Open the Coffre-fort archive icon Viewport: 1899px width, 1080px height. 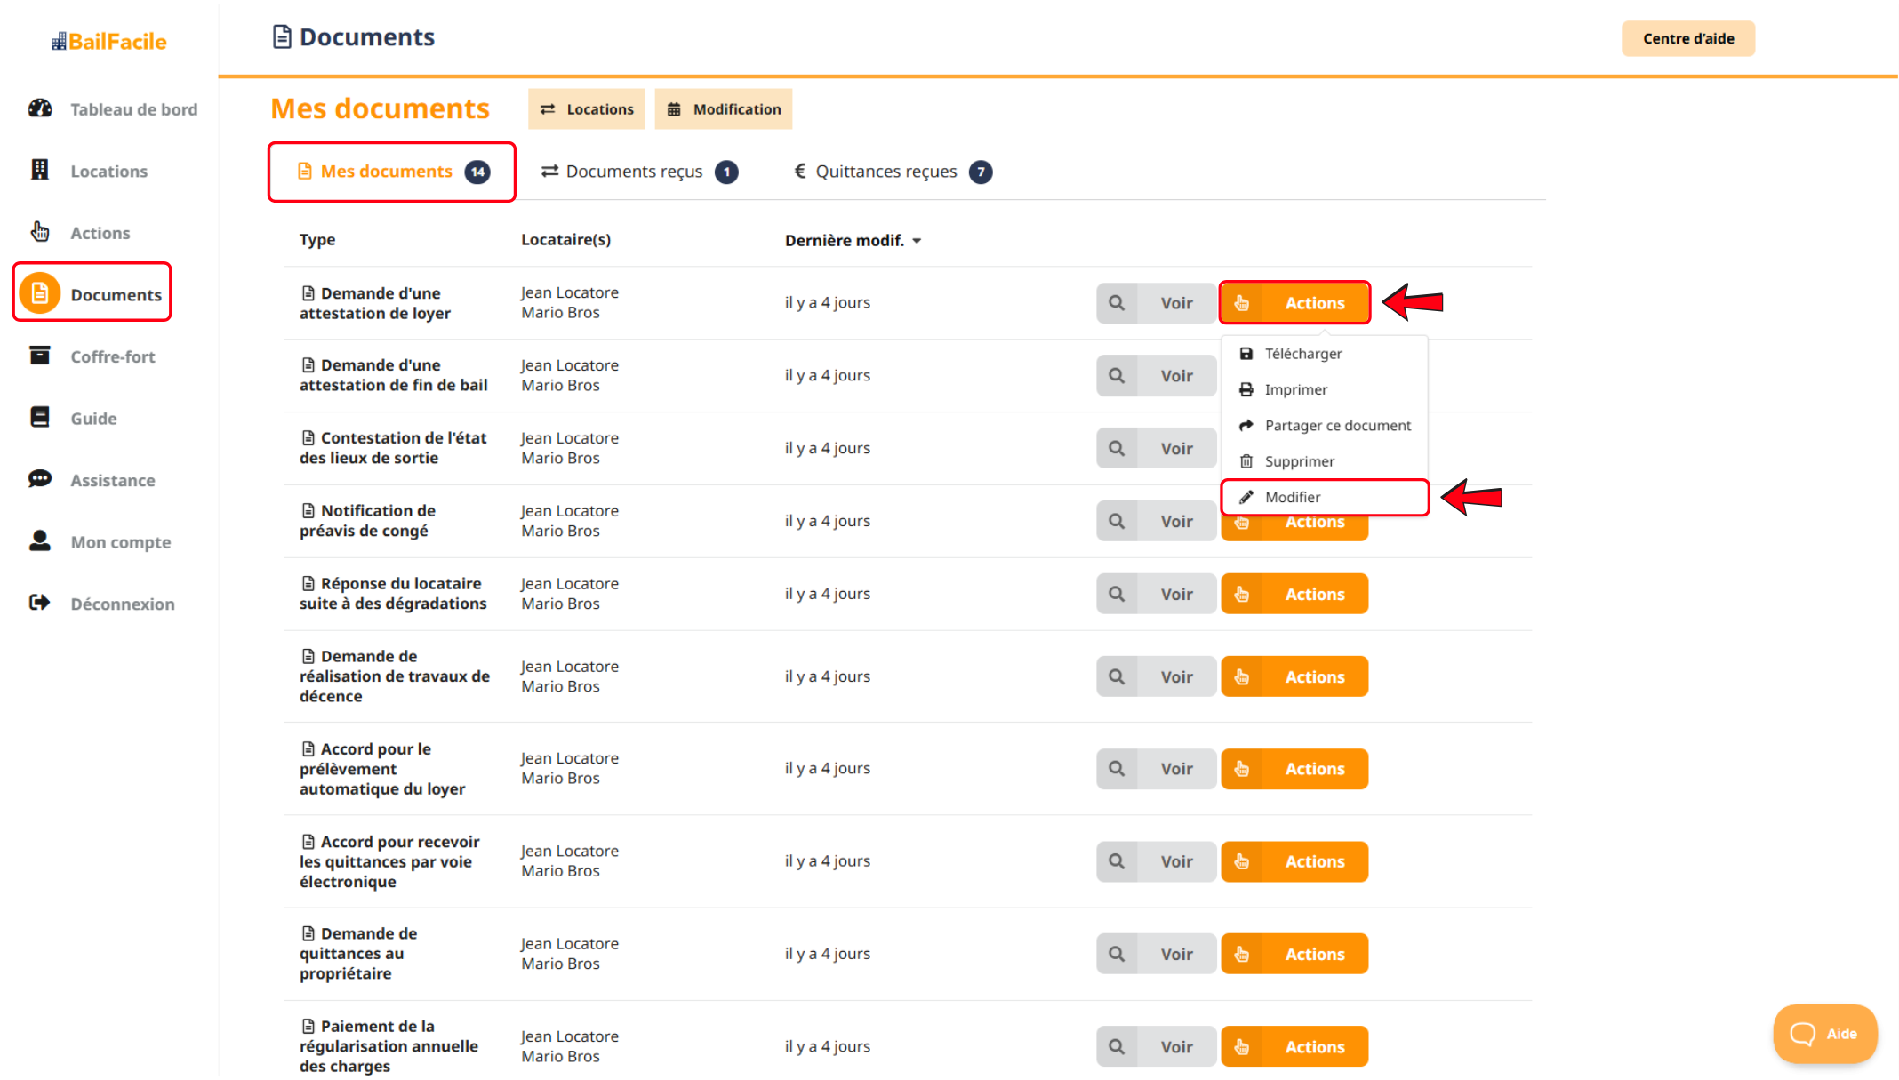pyautogui.click(x=40, y=356)
